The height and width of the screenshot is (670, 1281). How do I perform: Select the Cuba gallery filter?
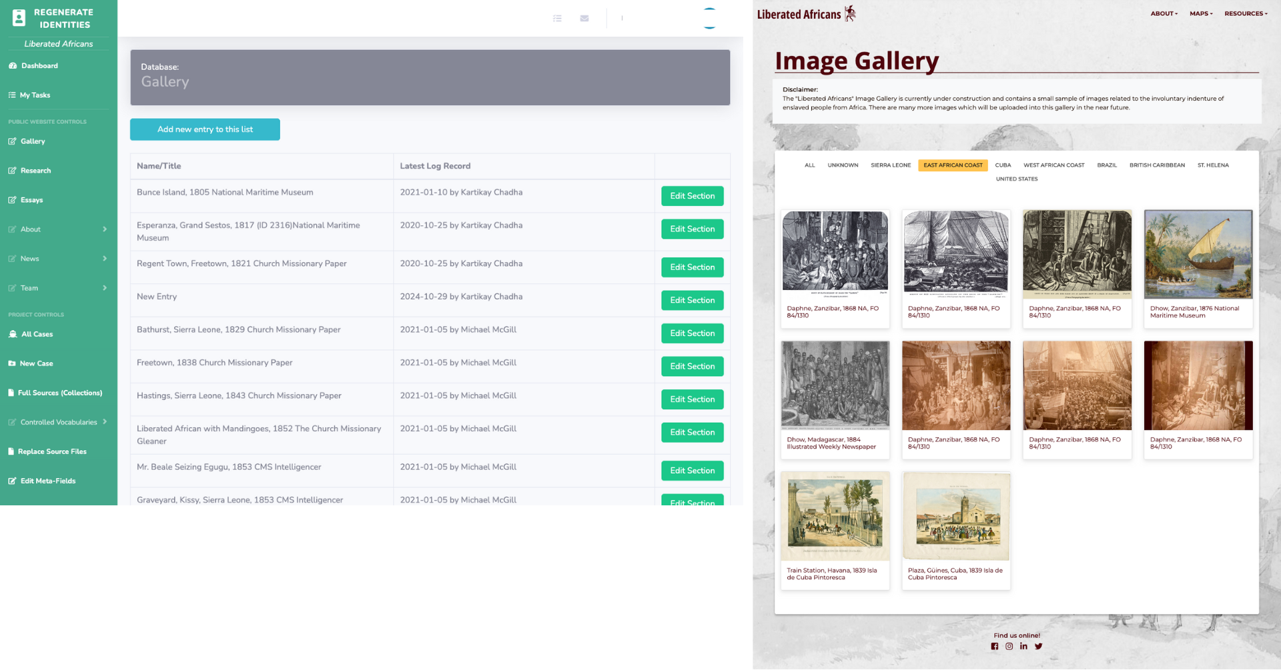[x=1003, y=165]
